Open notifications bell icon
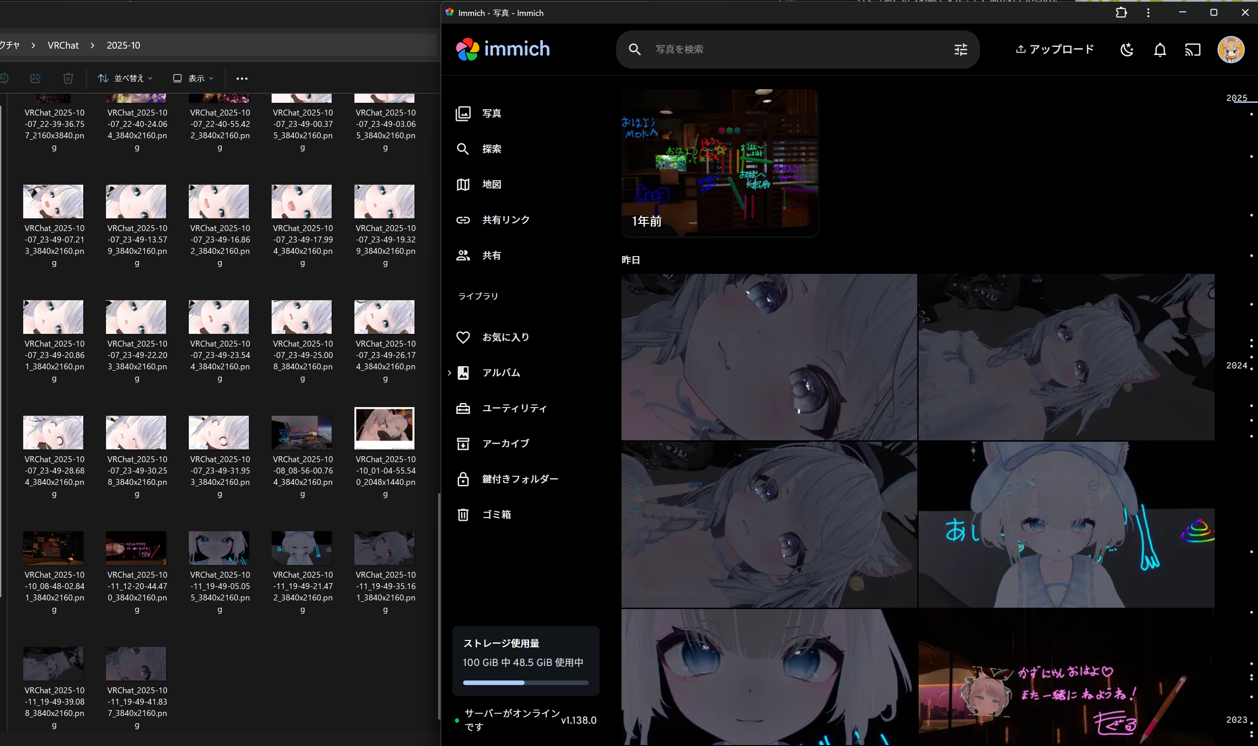 tap(1159, 49)
